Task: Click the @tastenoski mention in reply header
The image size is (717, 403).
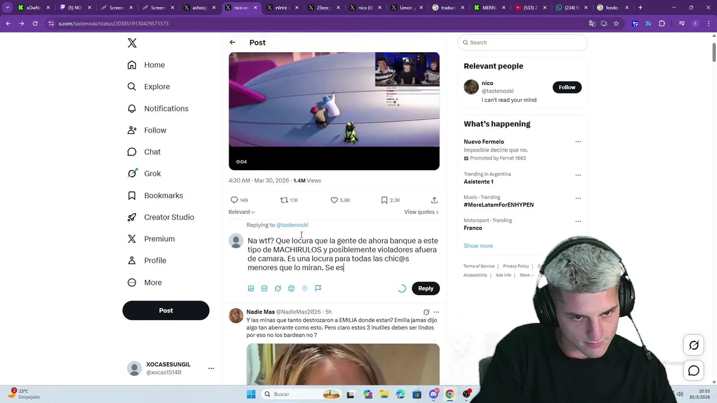Action: [292, 225]
